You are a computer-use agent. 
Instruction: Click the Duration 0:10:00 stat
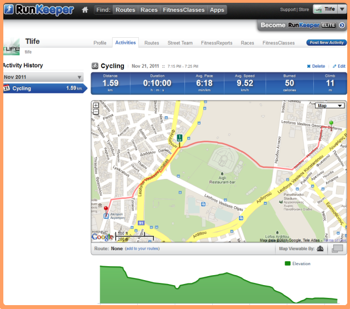[157, 83]
